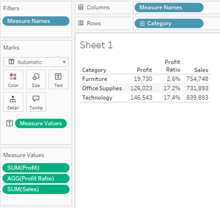Select the AGG(Profit Ratio) pill
This screenshot has width=220, height=208.
36,178
